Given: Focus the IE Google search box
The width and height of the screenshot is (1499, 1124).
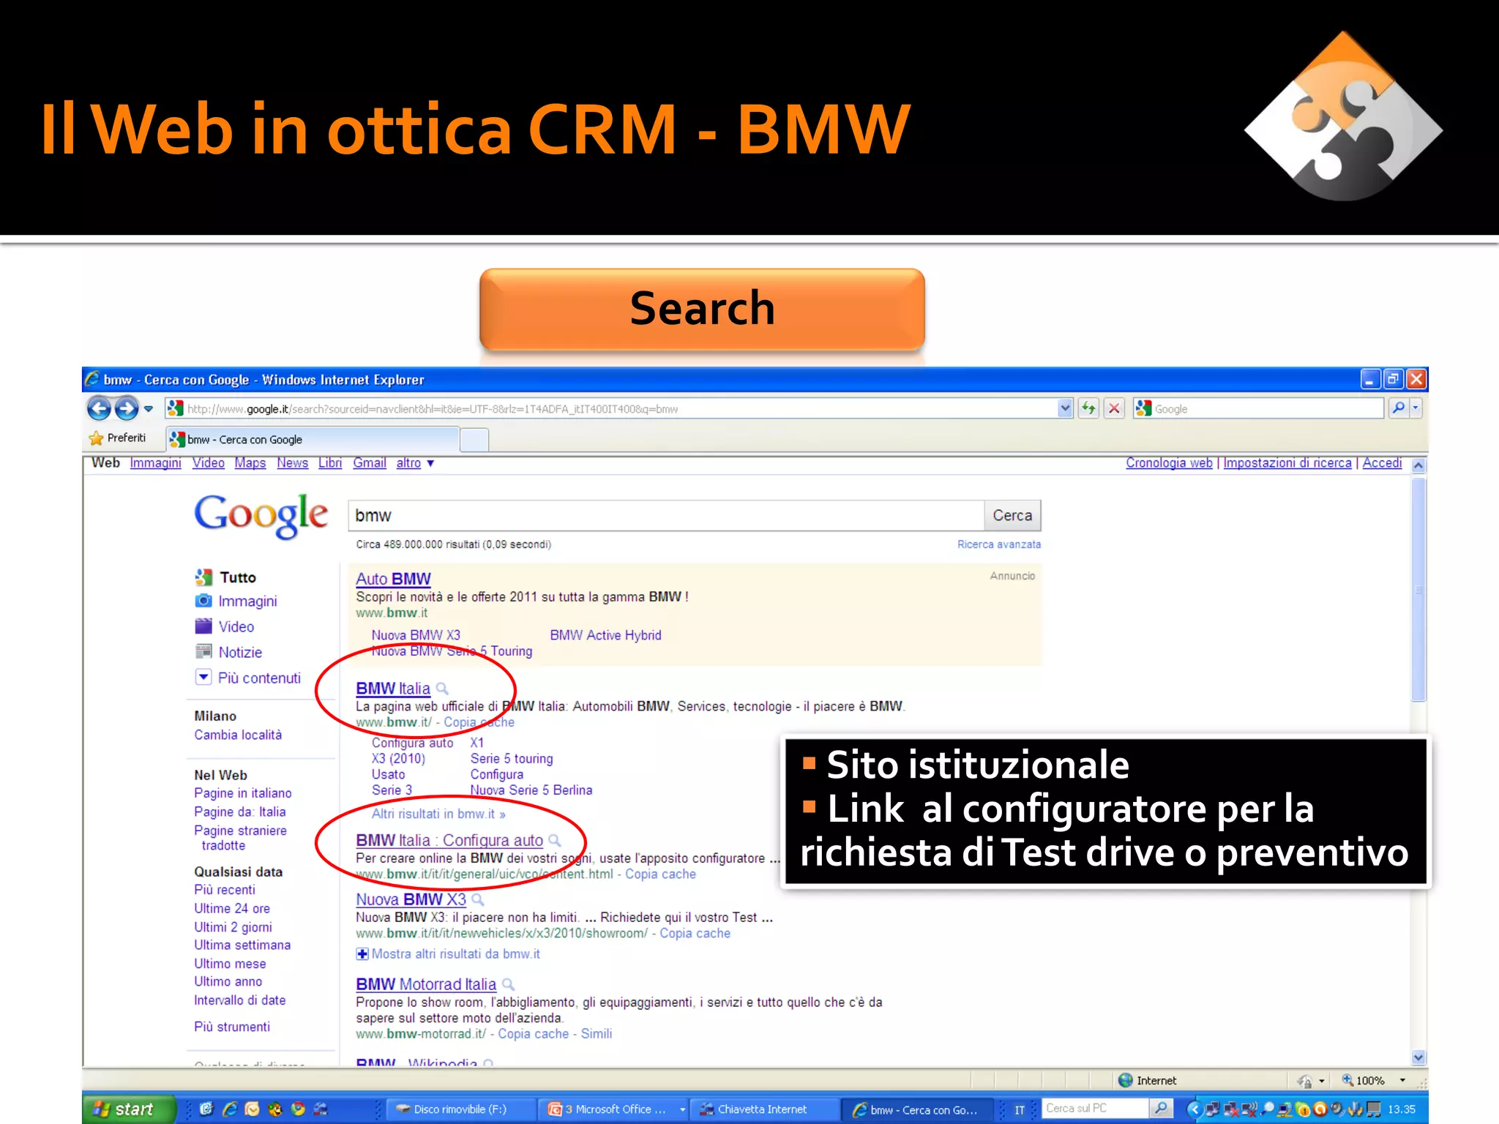Looking at the screenshot, I should (x=1259, y=408).
